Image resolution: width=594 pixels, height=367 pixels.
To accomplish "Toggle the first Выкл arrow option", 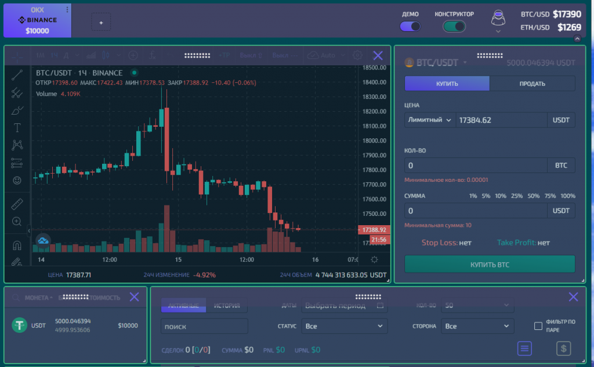I will click(x=251, y=56).
